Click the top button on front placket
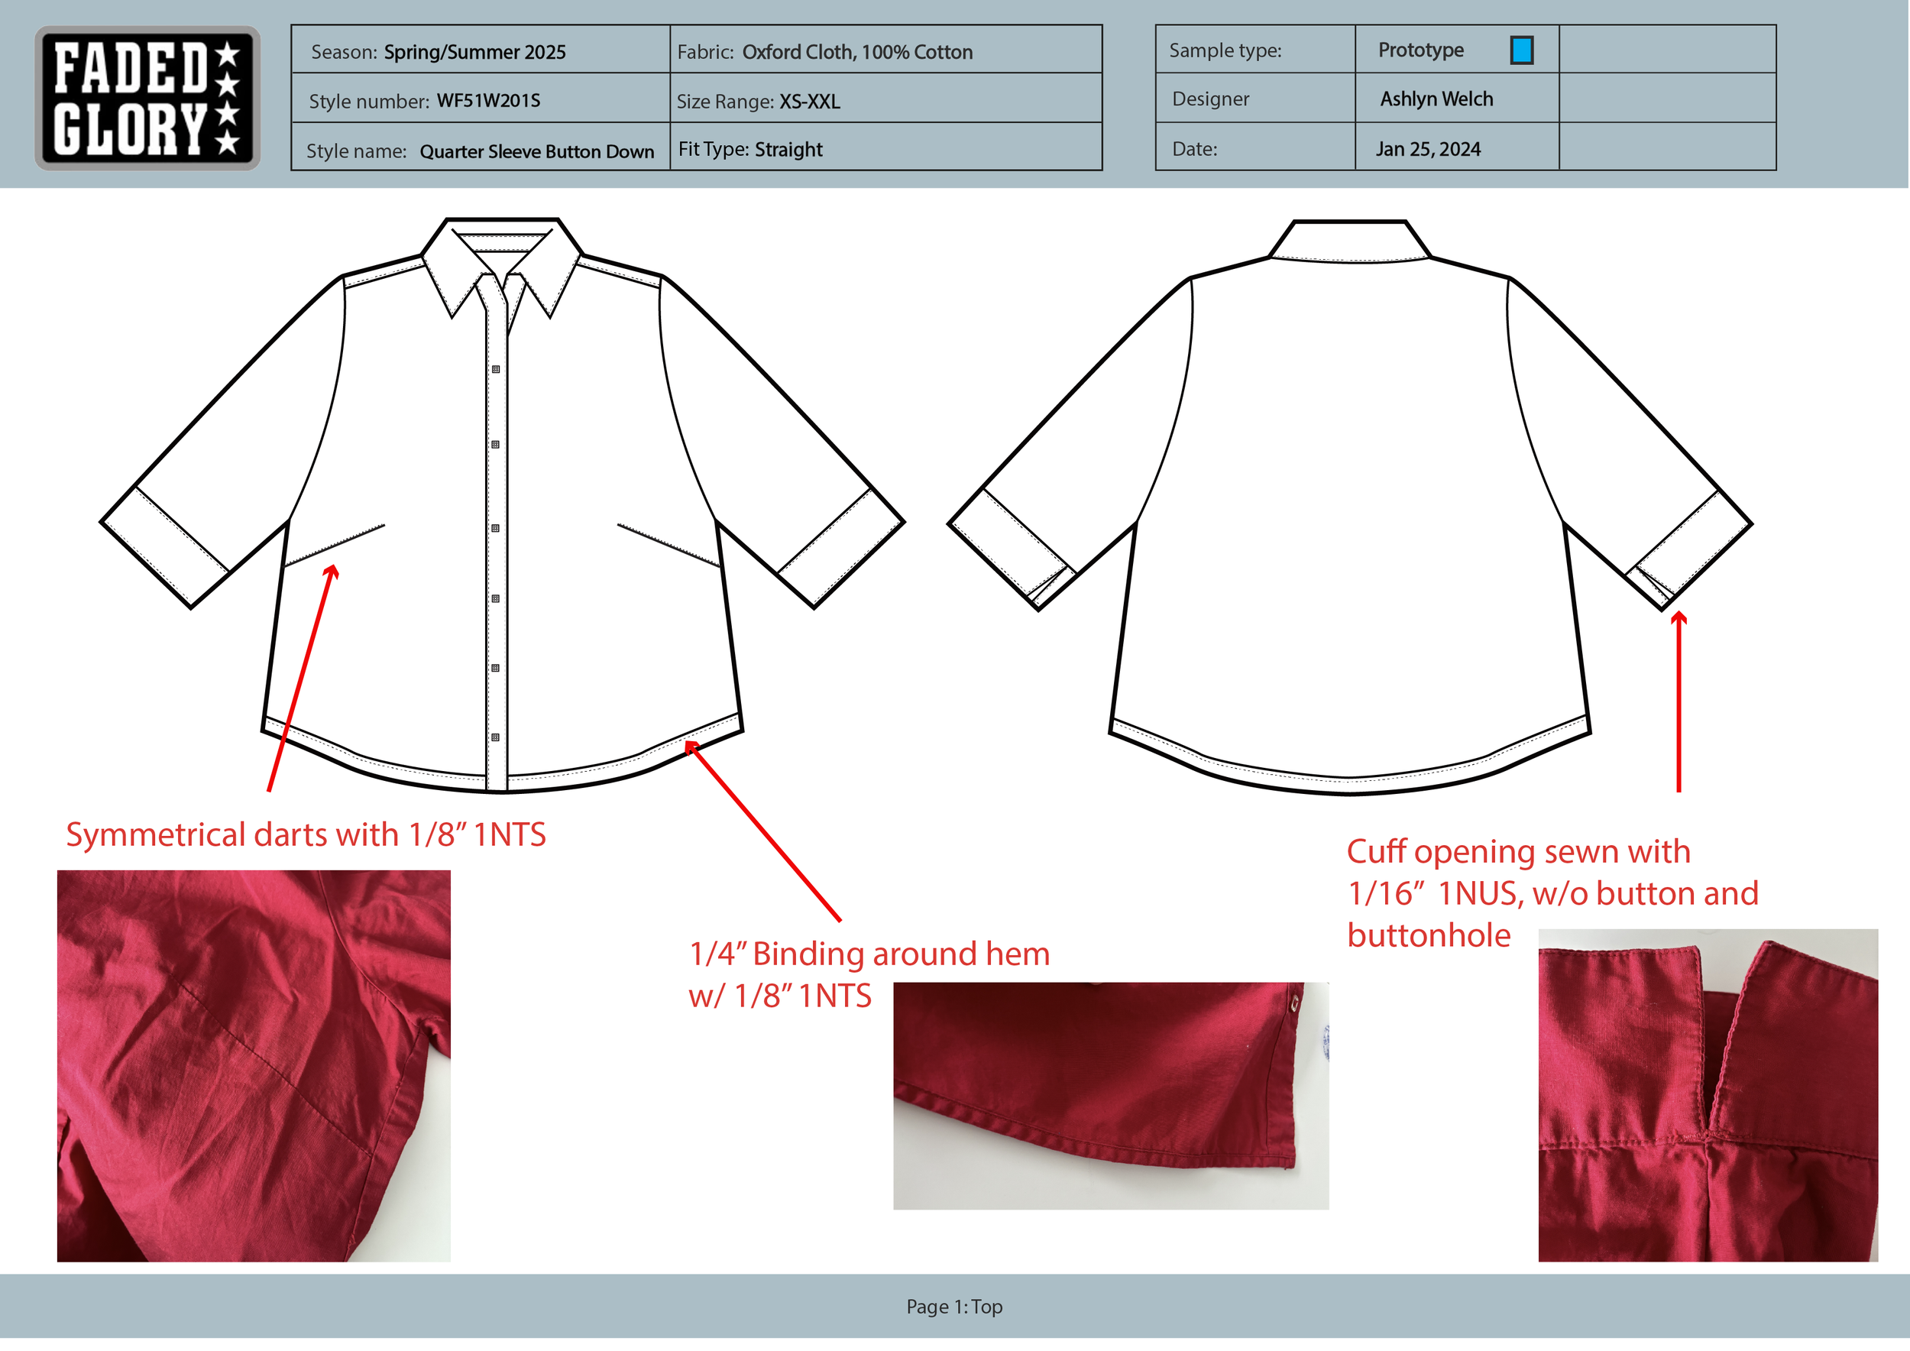The image size is (1910, 1351). click(496, 369)
